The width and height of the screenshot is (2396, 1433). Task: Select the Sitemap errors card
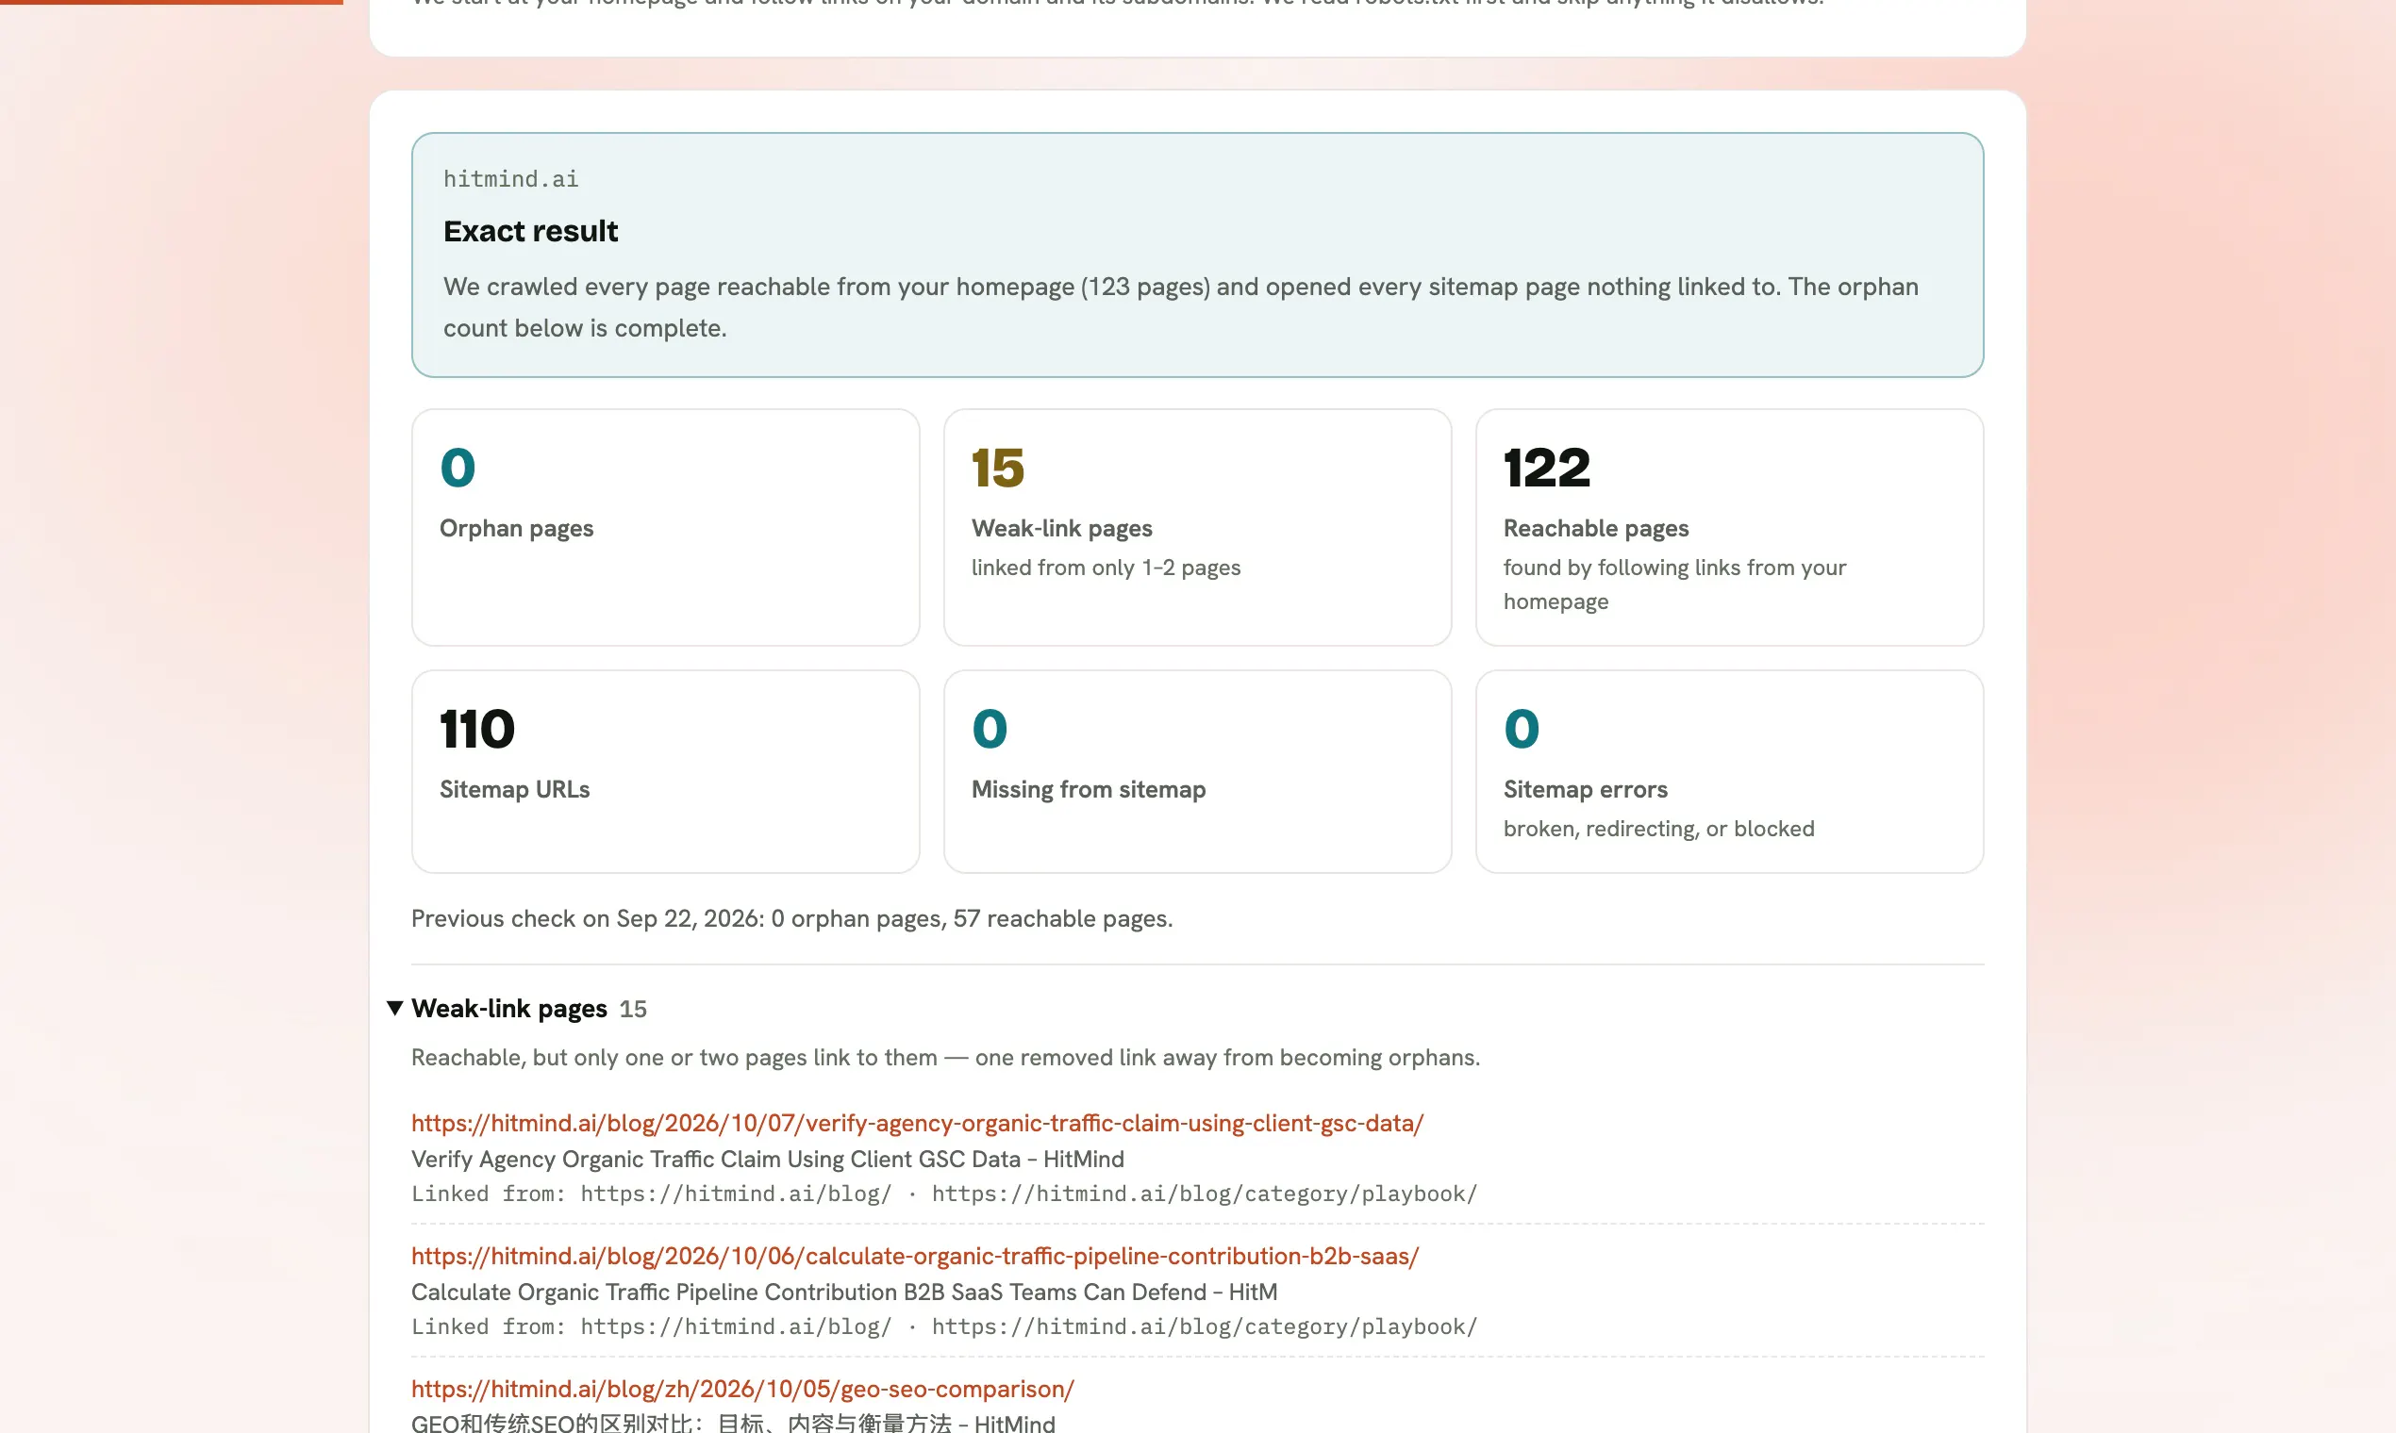1729,771
